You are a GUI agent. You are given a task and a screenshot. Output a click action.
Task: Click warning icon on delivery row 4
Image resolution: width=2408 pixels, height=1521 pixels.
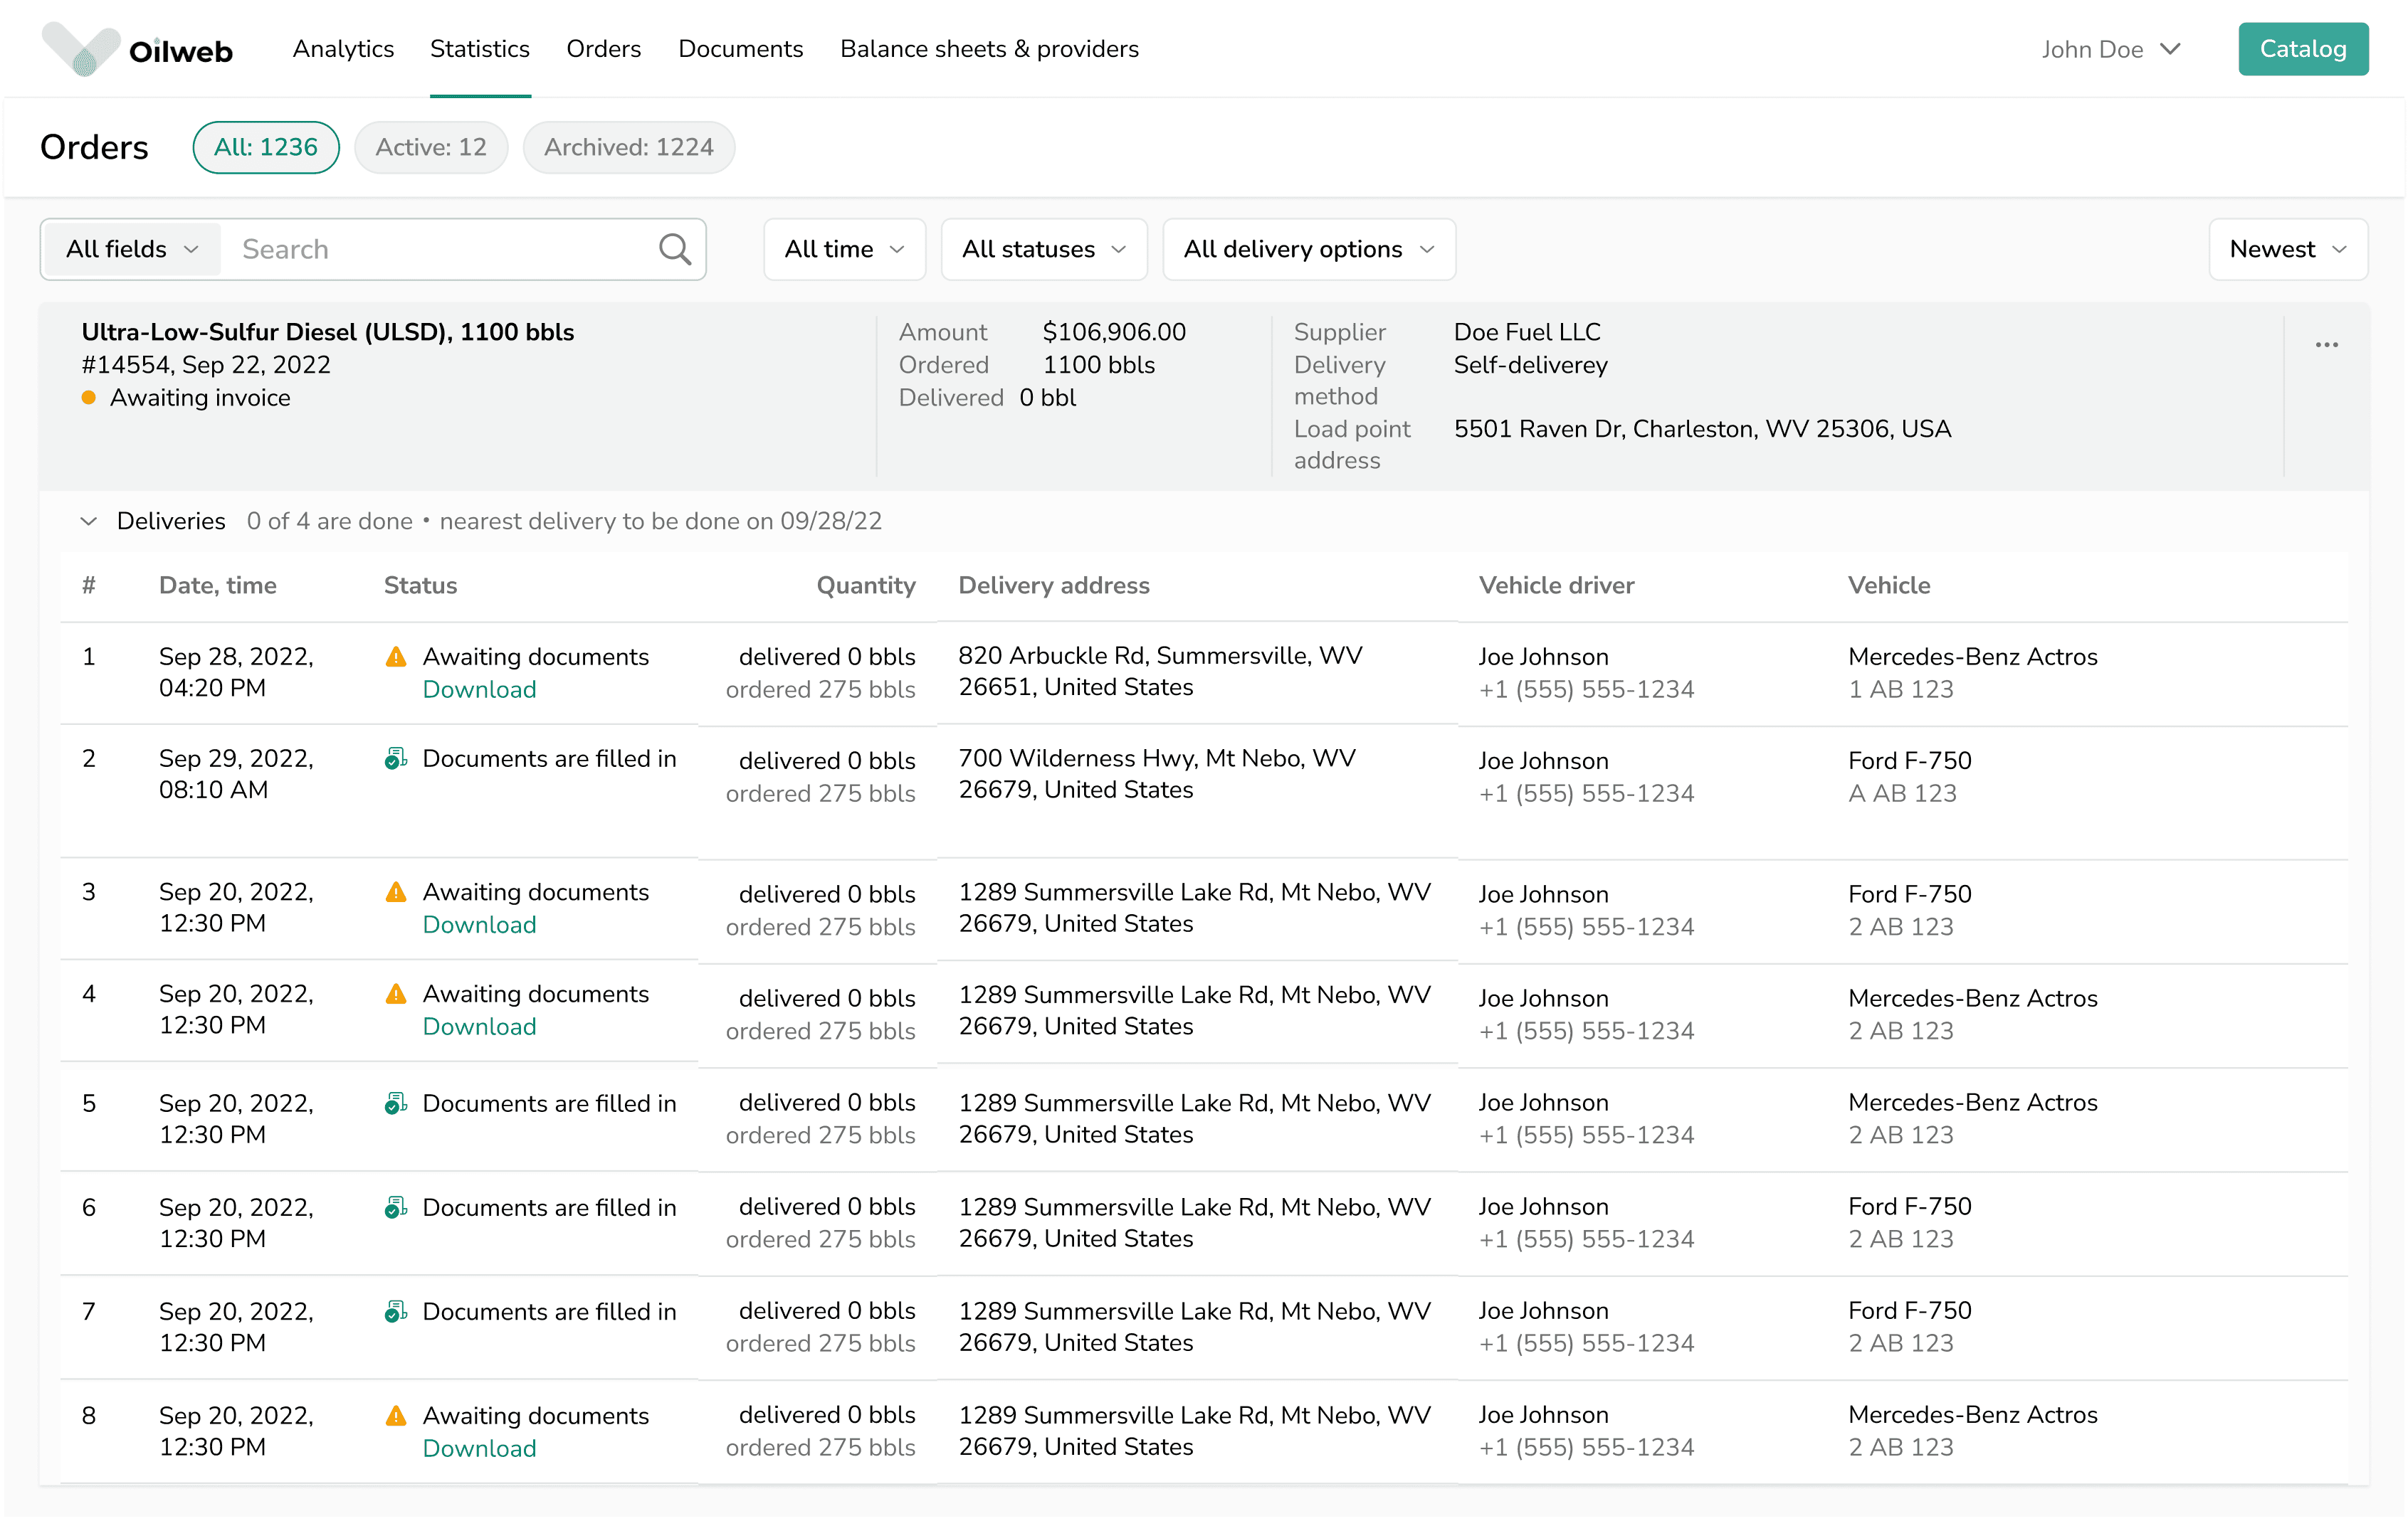pyautogui.click(x=396, y=993)
